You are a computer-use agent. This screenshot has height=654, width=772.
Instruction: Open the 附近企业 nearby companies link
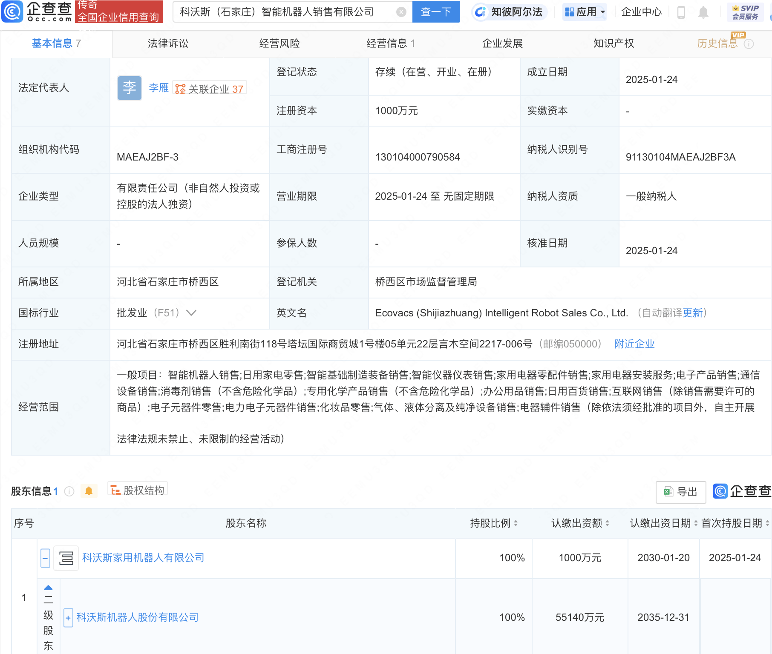(x=634, y=344)
